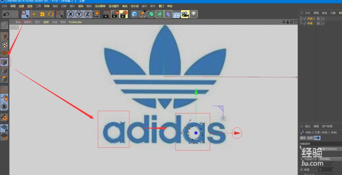Open the 文件 menu in main menu bar
This screenshot has width=342, height=175.
coord(4,6)
